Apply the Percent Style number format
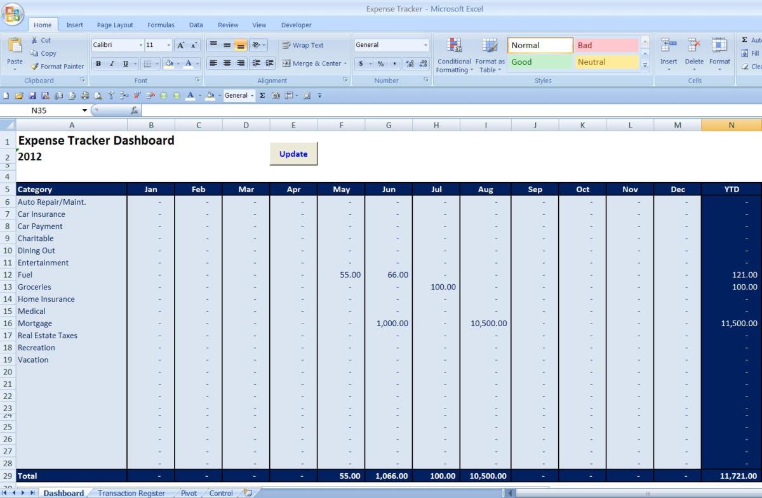This screenshot has height=498, width=762. point(381,63)
